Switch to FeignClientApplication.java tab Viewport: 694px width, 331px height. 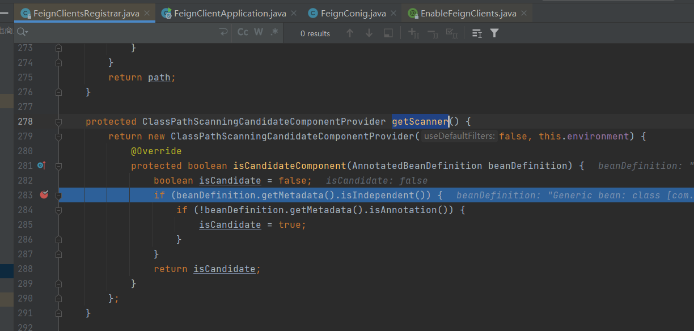pyautogui.click(x=230, y=13)
